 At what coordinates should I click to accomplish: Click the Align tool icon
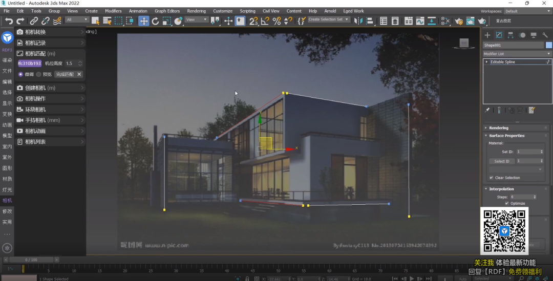[370, 21]
